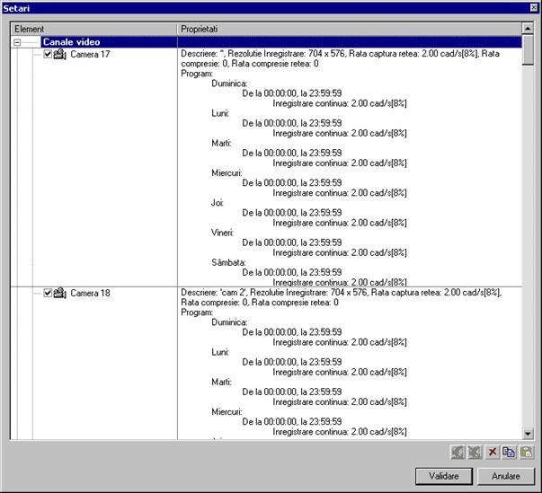
Task: Uncheck the Camera 17 checkbox
Action: point(48,55)
